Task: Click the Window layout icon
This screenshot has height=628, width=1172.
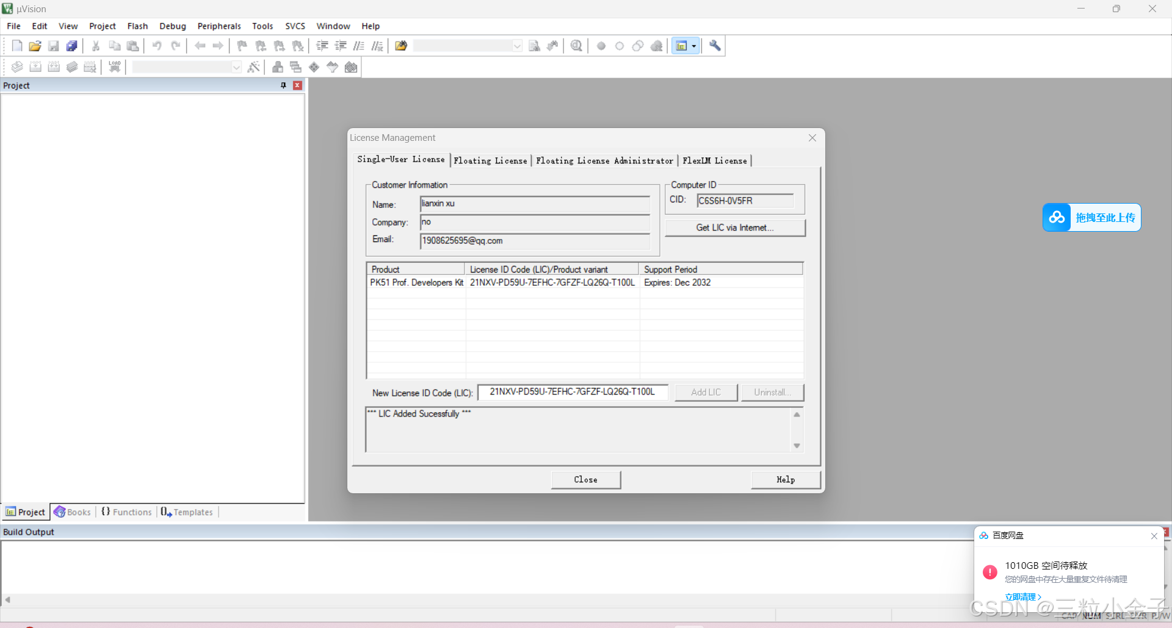Action: tap(682, 46)
